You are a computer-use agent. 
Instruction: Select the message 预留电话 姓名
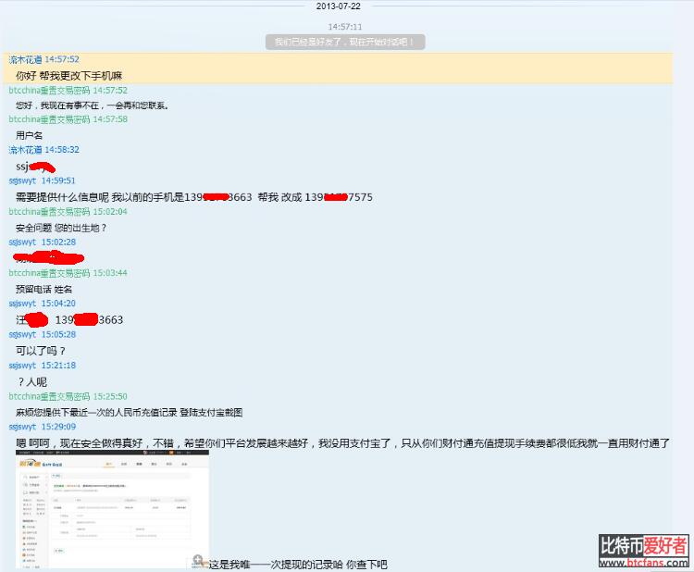[43, 290]
